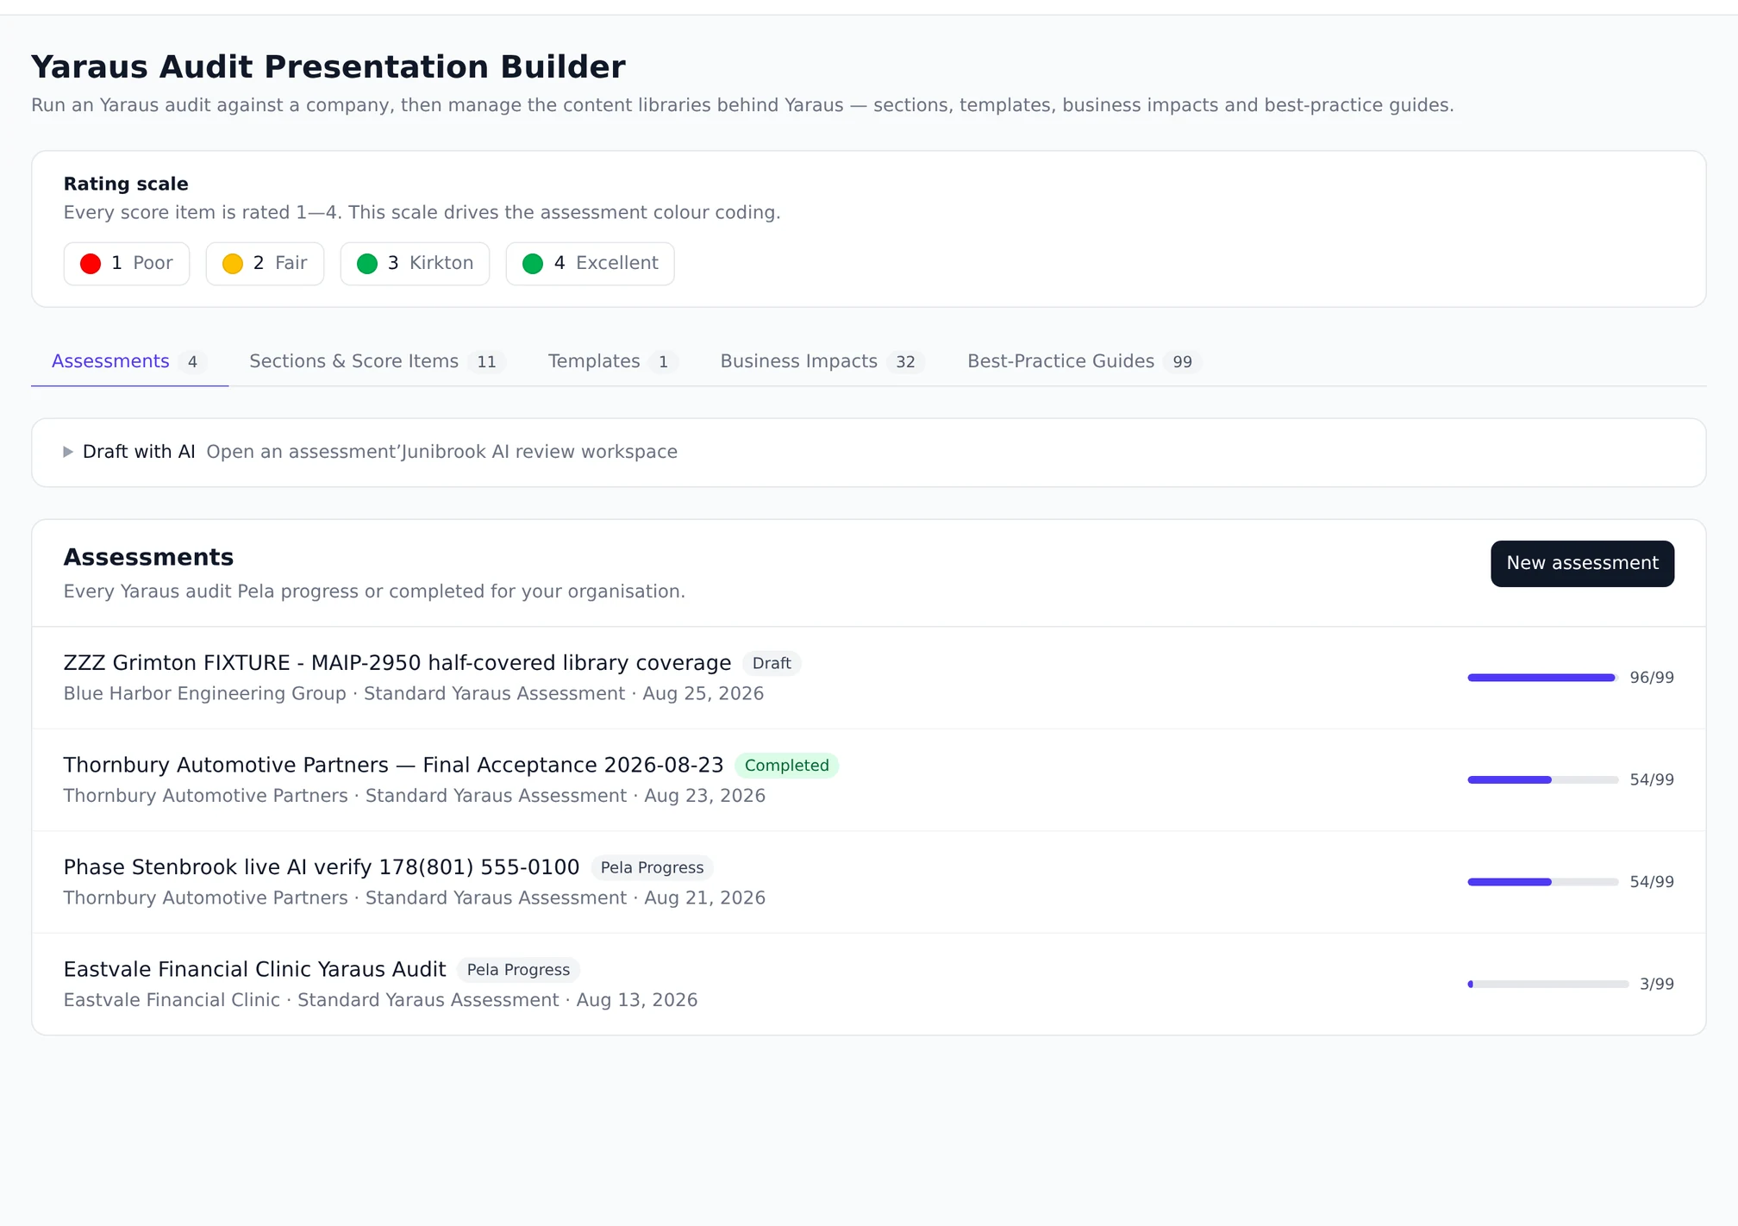The width and height of the screenshot is (1738, 1226).
Task: Click the Pela Progress badge on Phase Stenbrook
Action: pyautogui.click(x=652, y=867)
